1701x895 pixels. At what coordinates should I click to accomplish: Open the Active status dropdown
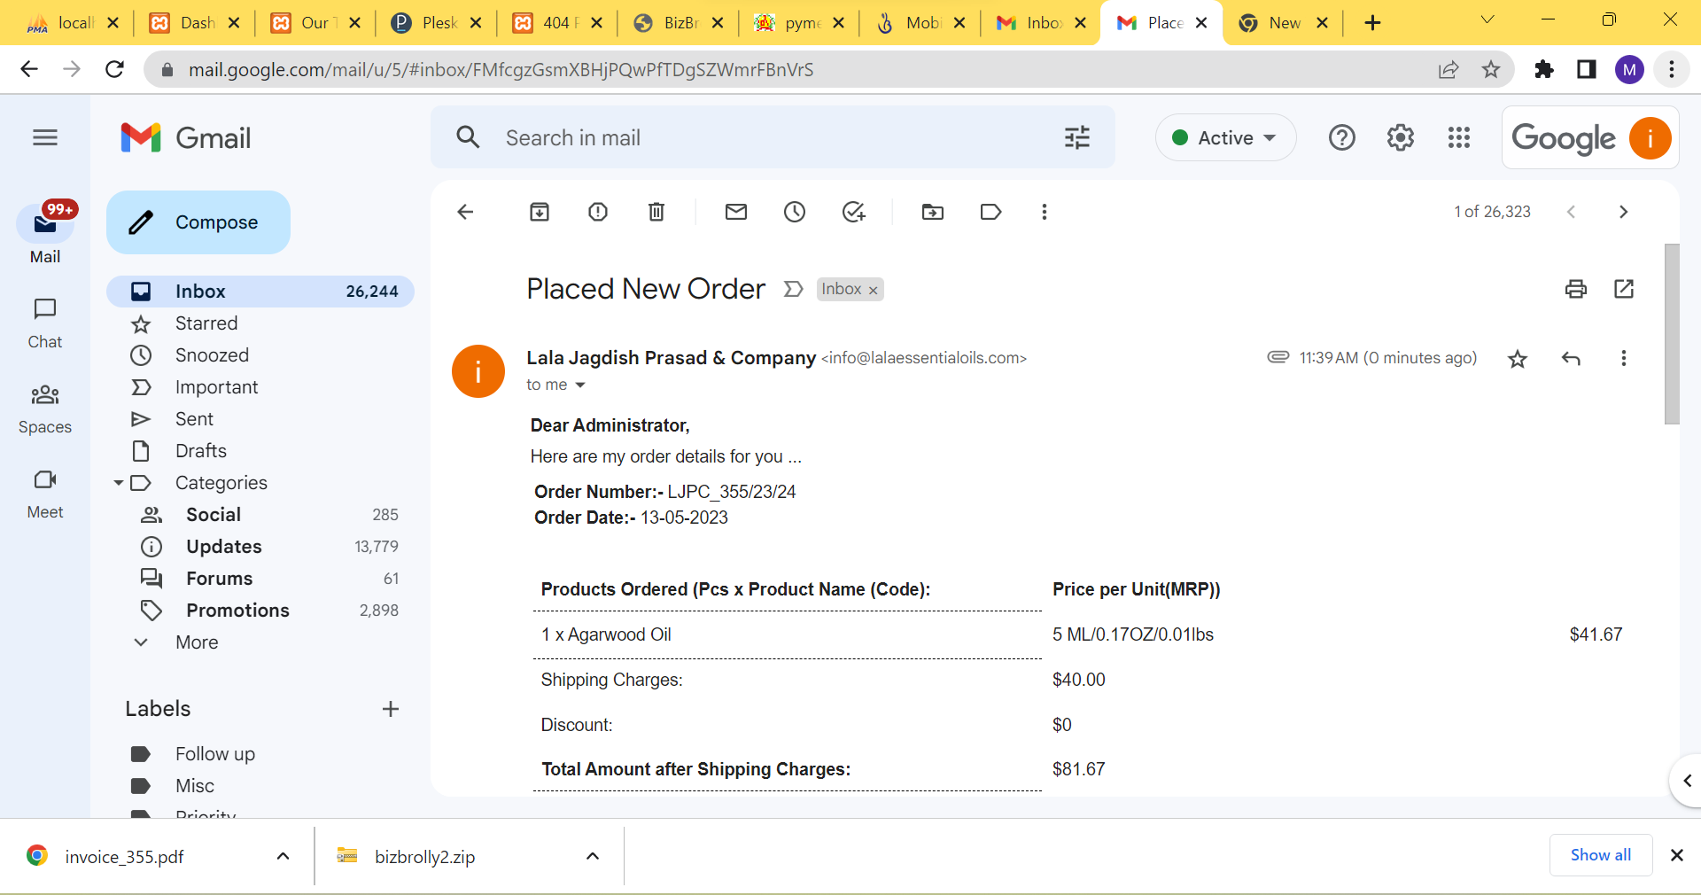click(x=1225, y=137)
